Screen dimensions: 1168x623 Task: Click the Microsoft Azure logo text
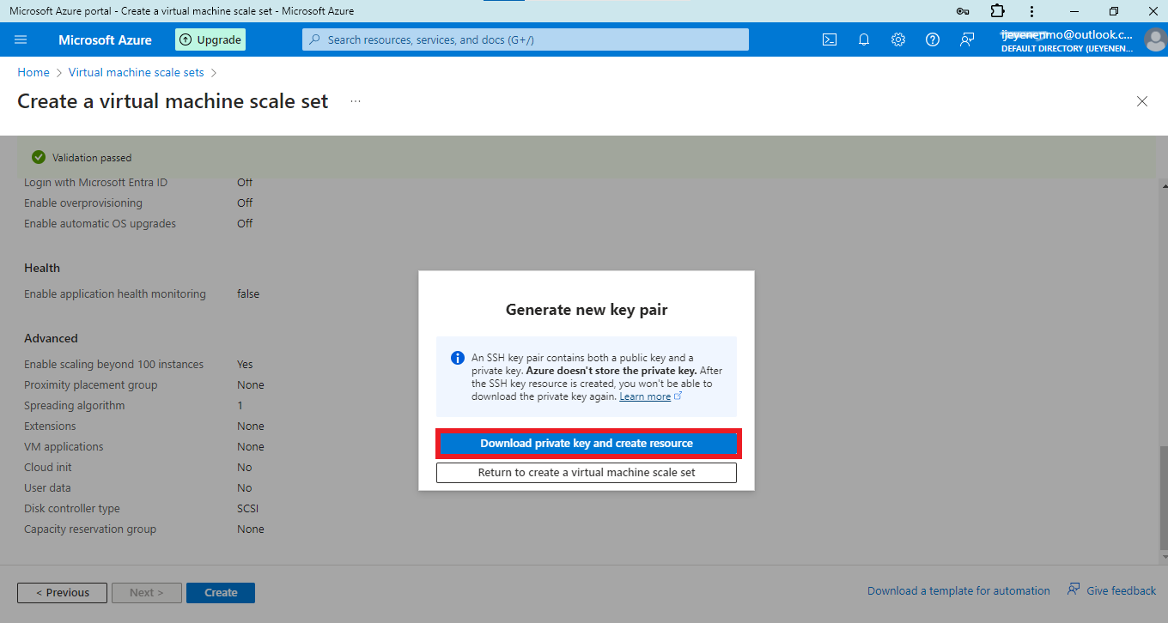point(105,39)
